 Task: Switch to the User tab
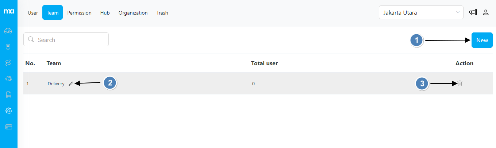pyautogui.click(x=33, y=13)
